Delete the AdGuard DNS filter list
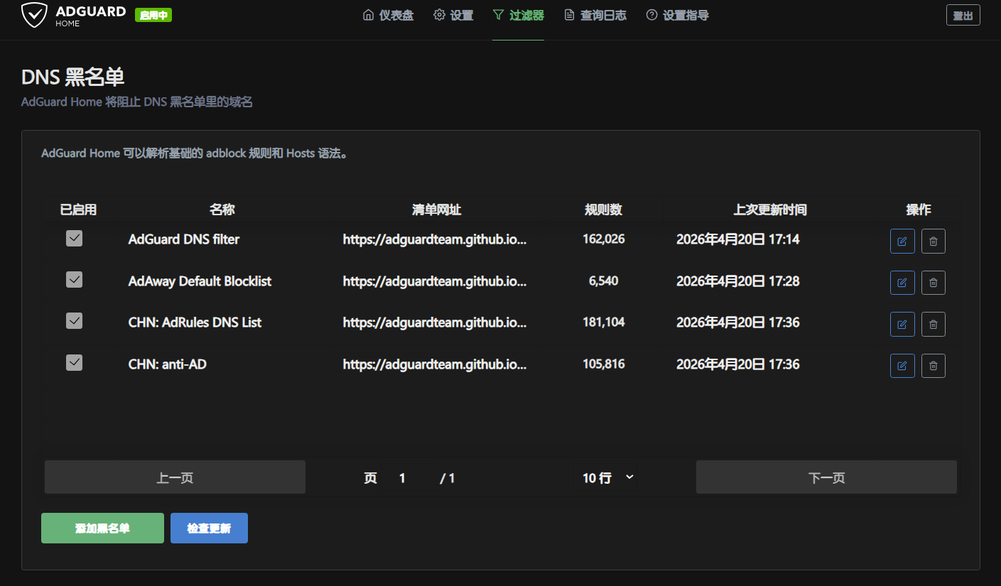The width and height of the screenshot is (1001, 586). coord(933,241)
